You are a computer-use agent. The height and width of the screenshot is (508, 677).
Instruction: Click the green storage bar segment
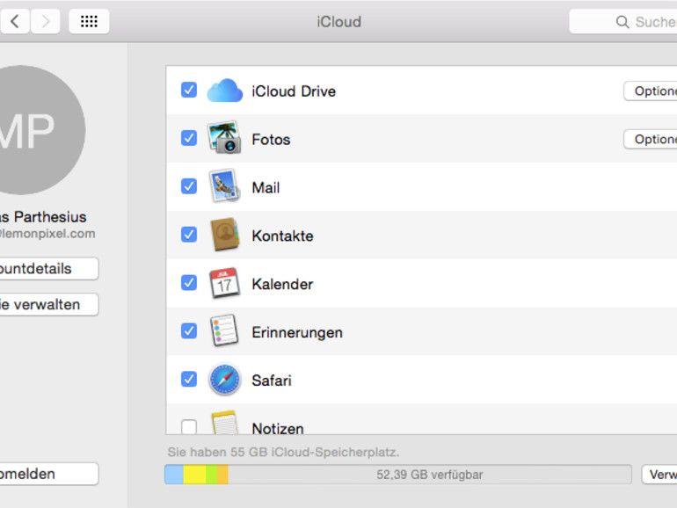(x=212, y=475)
